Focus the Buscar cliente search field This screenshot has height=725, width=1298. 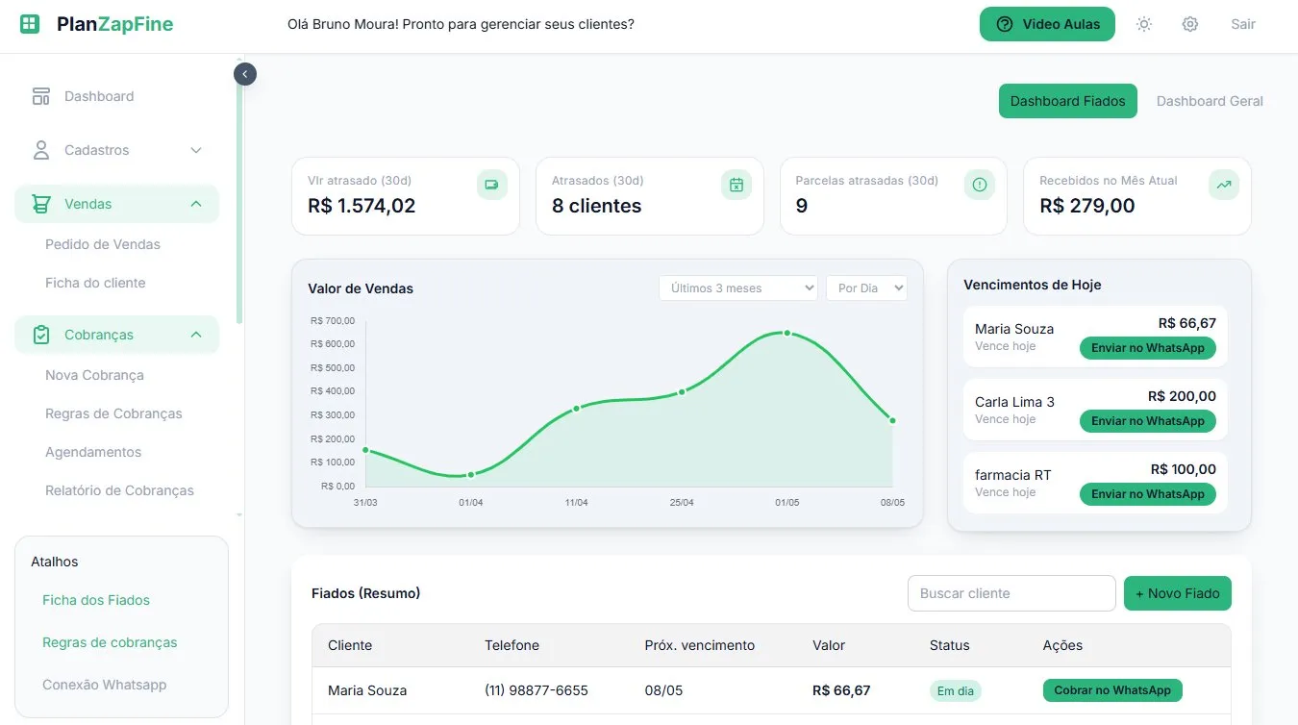point(1011,593)
